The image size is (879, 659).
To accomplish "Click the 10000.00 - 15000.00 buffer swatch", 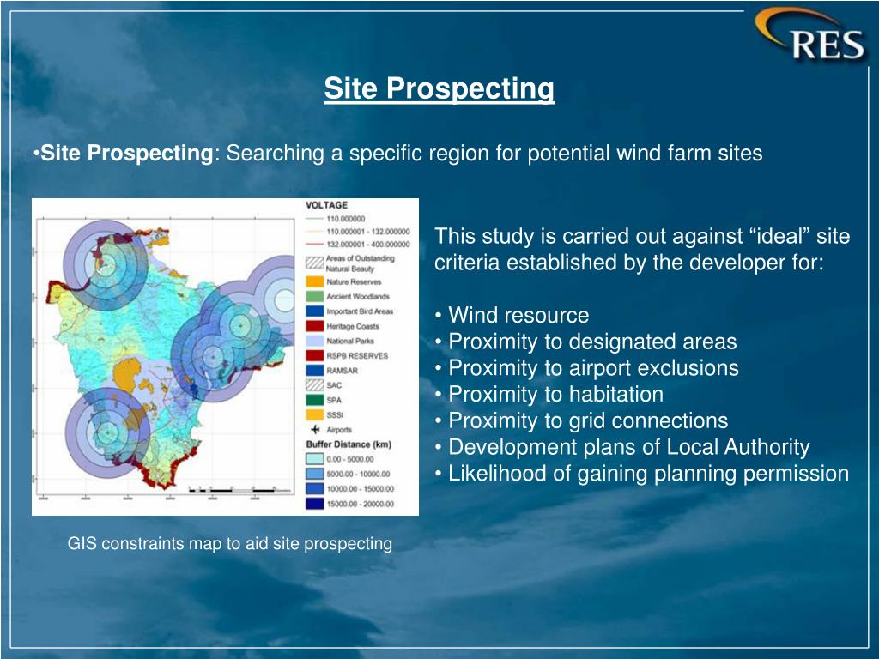I will (315, 488).
